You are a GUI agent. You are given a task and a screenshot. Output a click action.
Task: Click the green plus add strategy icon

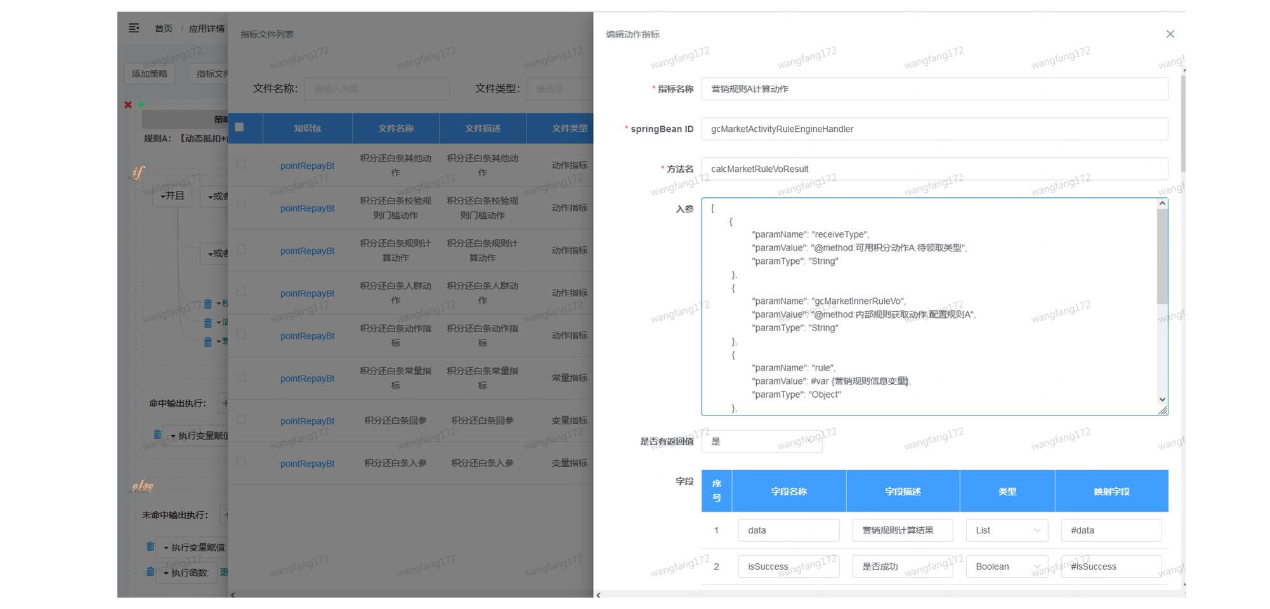click(x=141, y=105)
